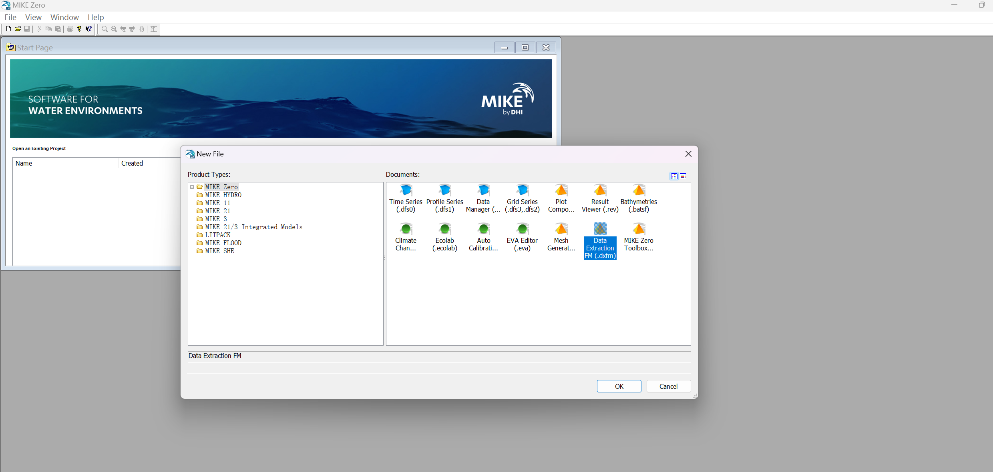Select Ecolab (.ecolab) document icon
Image resolution: width=993 pixels, height=472 pixels.
(x=444, y=238)
